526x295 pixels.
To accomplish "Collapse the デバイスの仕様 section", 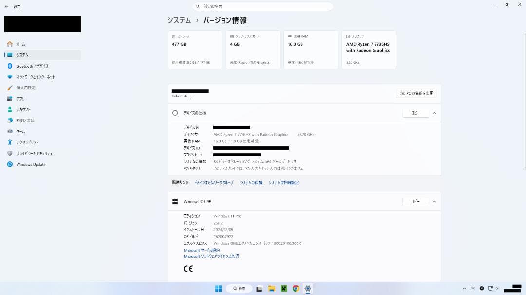I will [x=434, y=113].
